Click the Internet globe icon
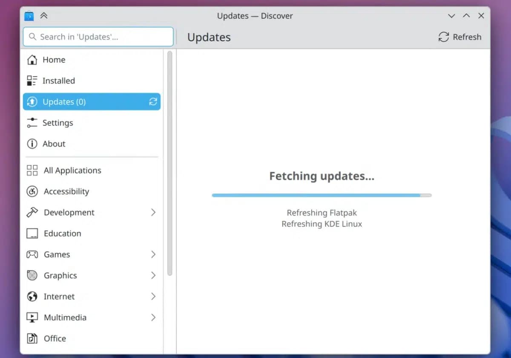Viewport: 511px width, 358px height. [32, 296]
